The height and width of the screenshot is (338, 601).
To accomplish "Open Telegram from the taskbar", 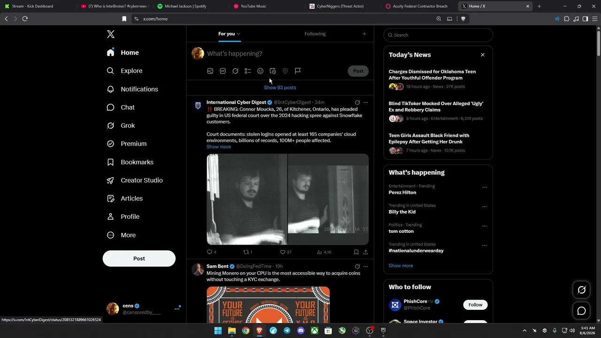I will pyautogui.click(x=287, y=330).
